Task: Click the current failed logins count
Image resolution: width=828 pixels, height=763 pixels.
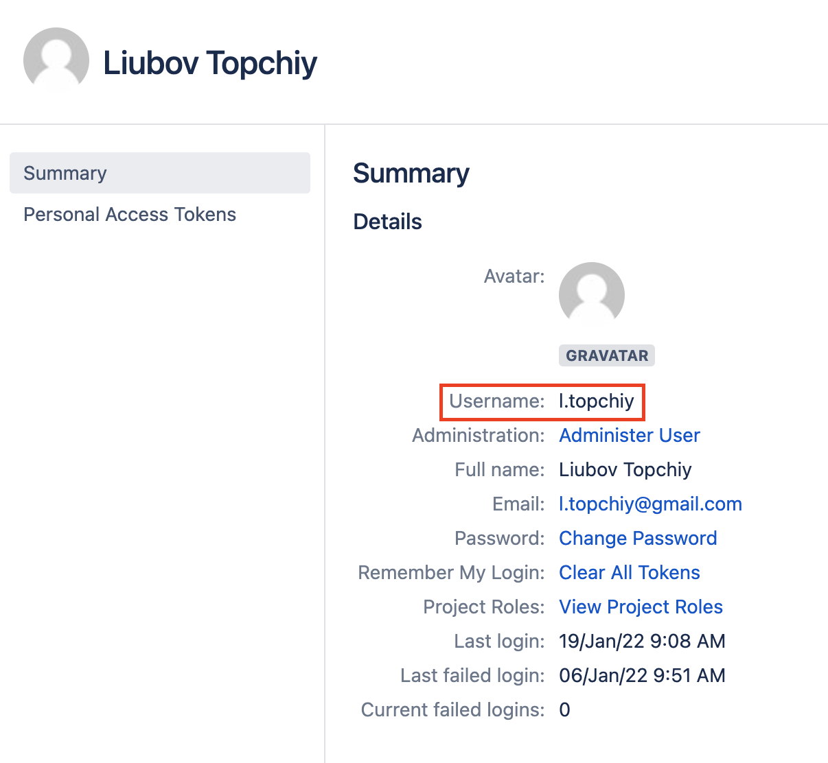Action: (564, 709)
